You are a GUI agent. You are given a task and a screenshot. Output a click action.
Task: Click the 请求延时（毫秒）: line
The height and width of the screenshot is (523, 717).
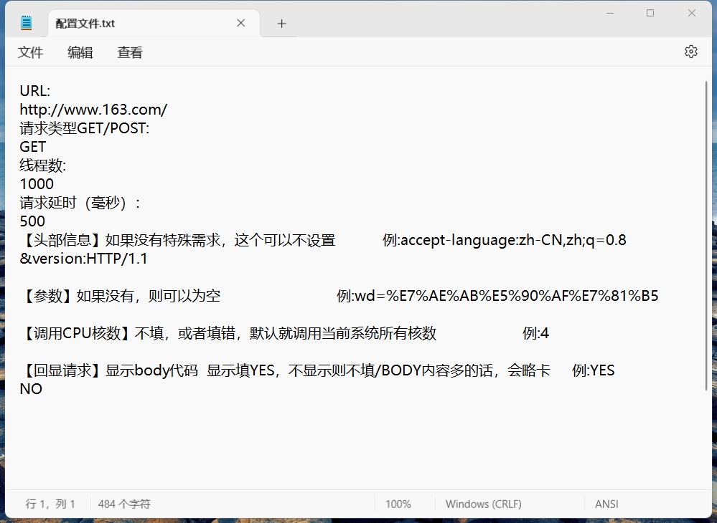tap(80, 203)
